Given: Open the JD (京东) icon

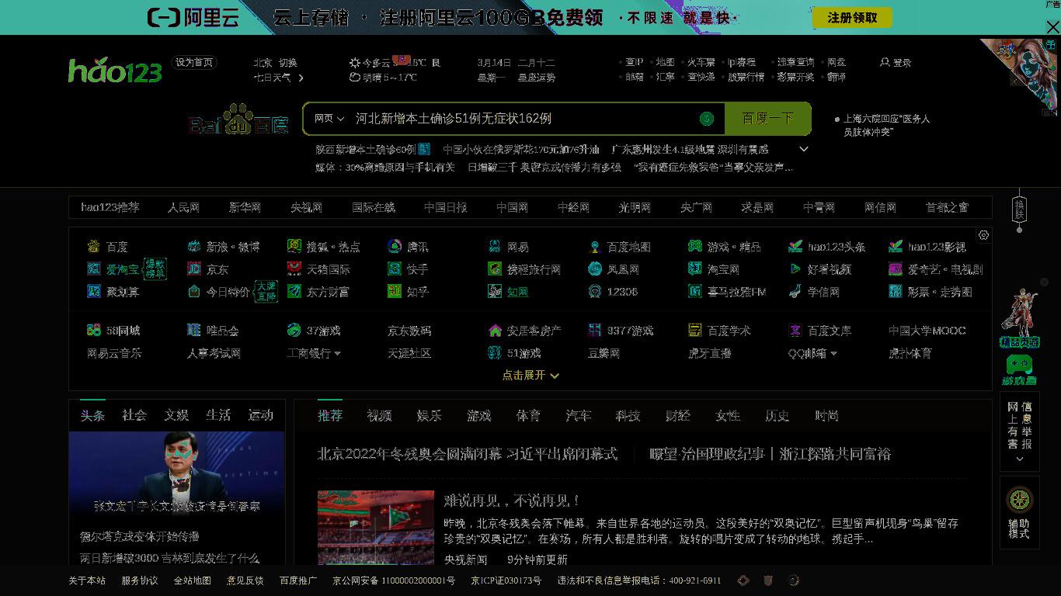Looking at the screenshot, I should [194, 269].
